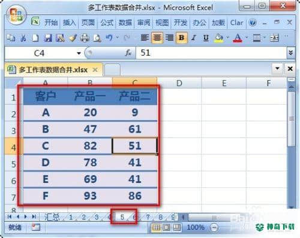Click the Undo arrow icon
300x238 pixels.
point(109,38)
